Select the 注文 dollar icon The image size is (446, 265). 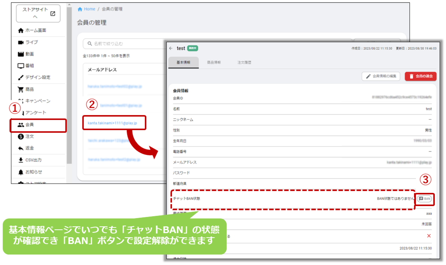[21, 136]
